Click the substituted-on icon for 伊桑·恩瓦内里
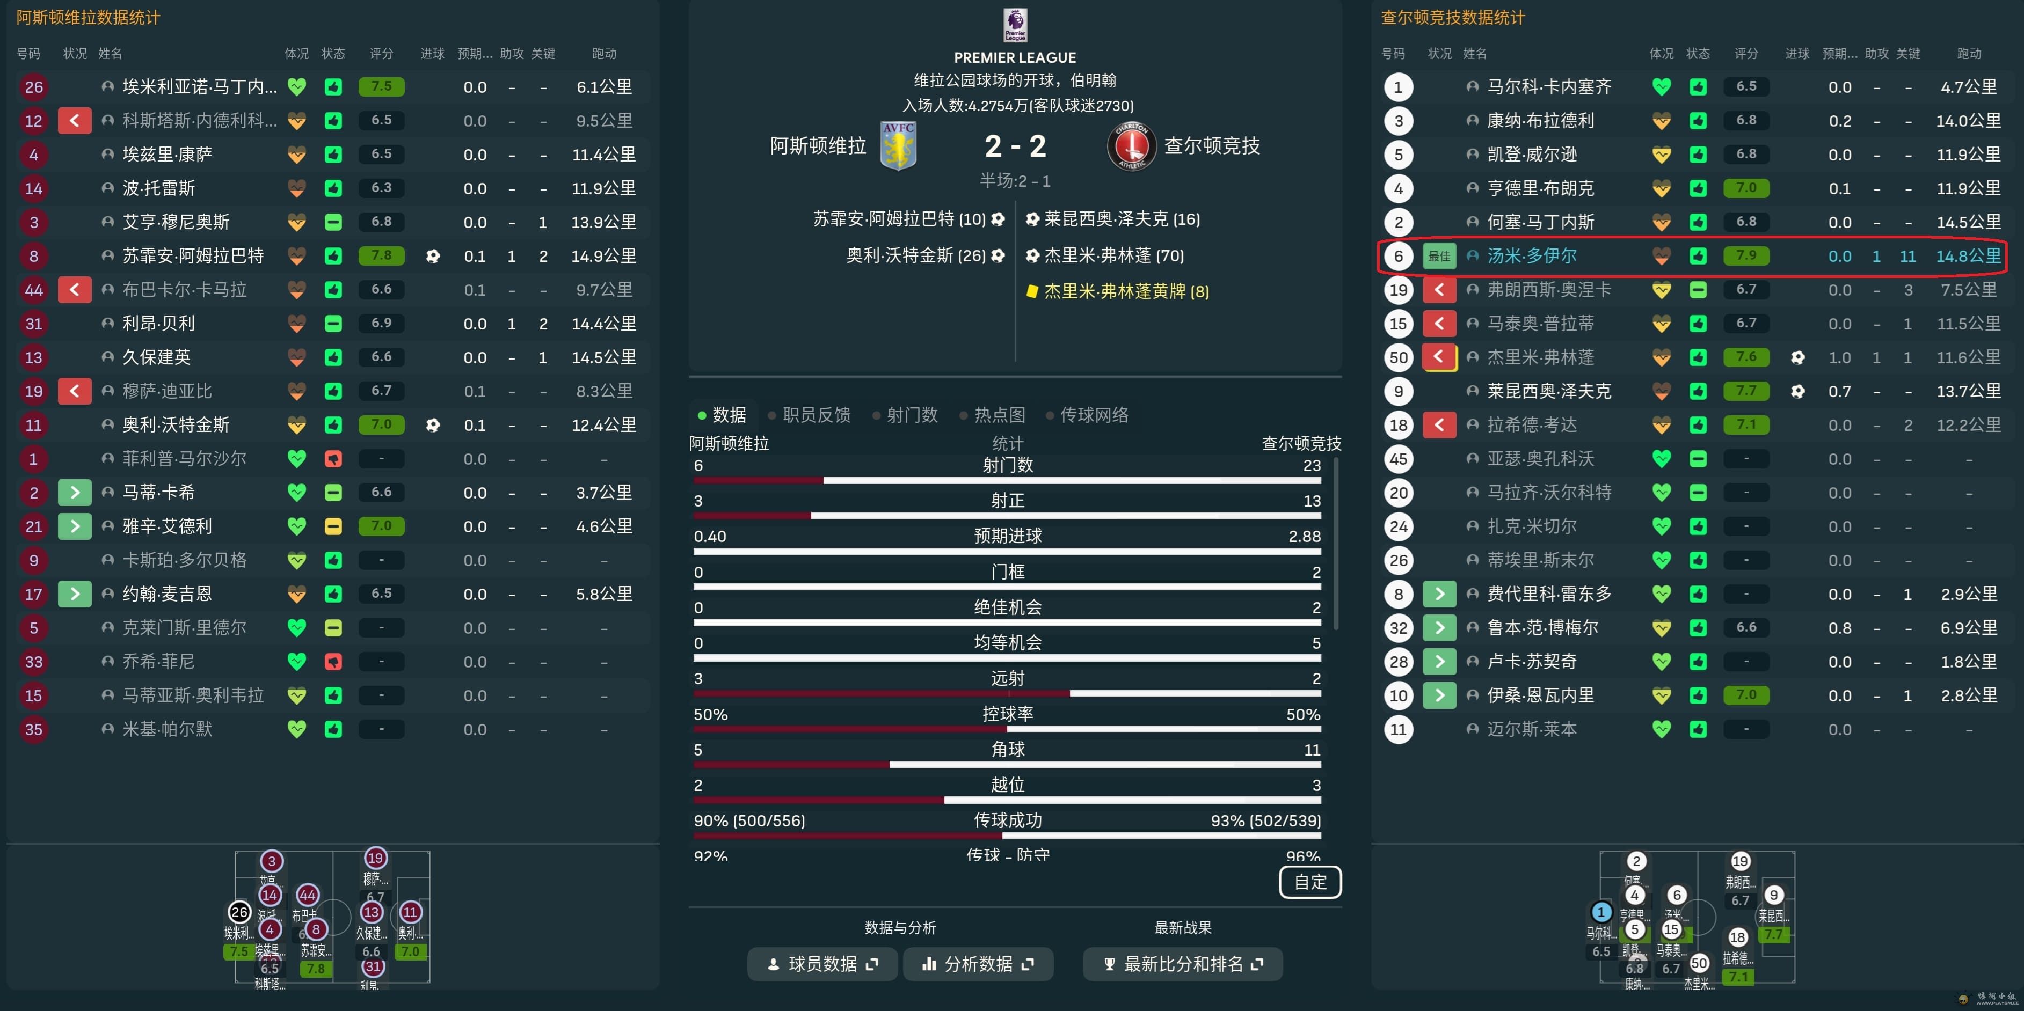The image size is (2024, 1011). pos(1439,695)
